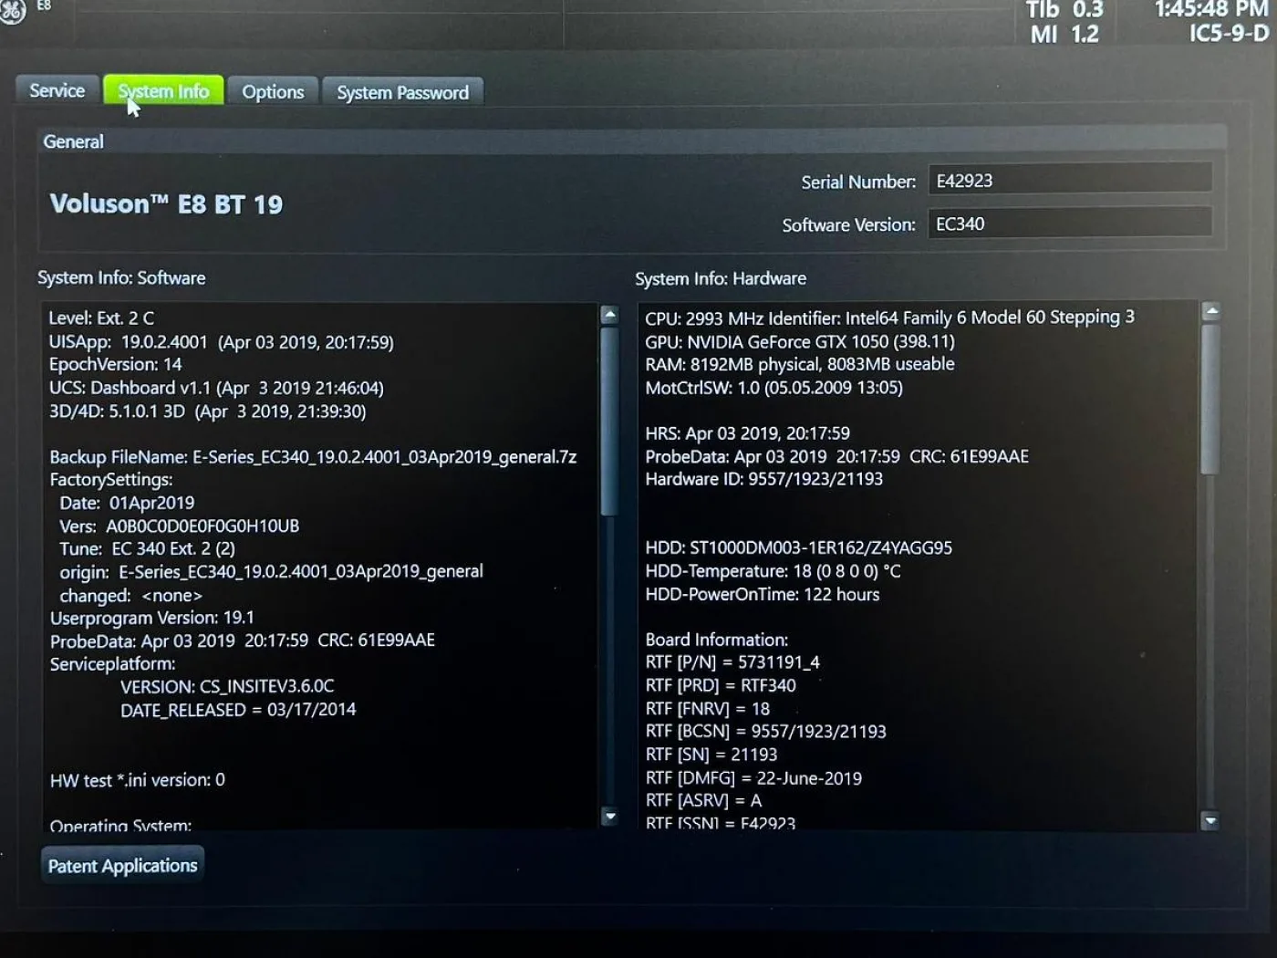Click the 'RTF [PRD] = RTF340' line

(721, 685)
